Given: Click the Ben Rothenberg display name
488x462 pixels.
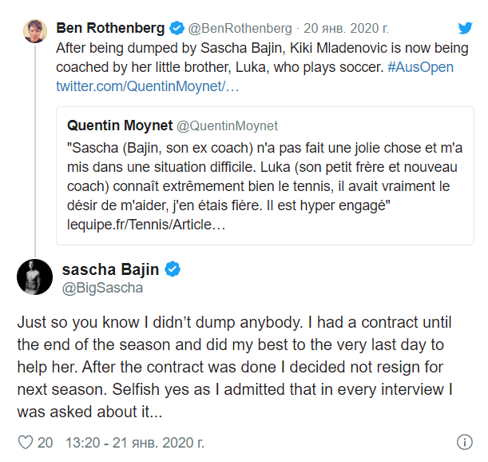Looking at the screenshot, I should click(110, 28).
